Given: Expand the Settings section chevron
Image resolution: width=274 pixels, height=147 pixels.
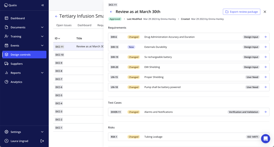Looking at the screenshot, I should pyautogui.click(x=42, y=132).
